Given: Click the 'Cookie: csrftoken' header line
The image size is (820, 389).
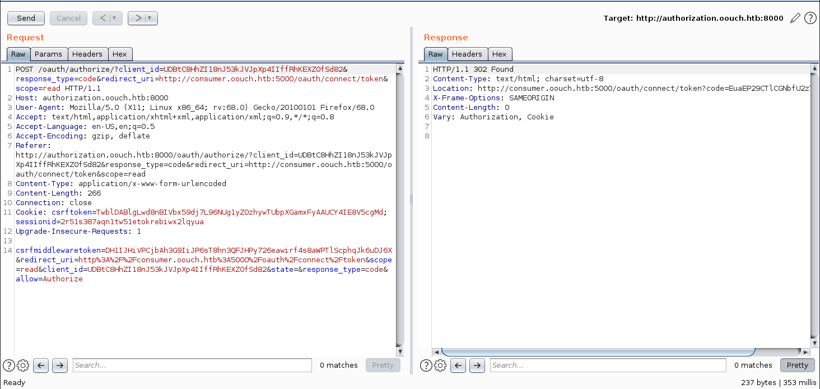Looking at the screenshot, I should tap(202, 217).
